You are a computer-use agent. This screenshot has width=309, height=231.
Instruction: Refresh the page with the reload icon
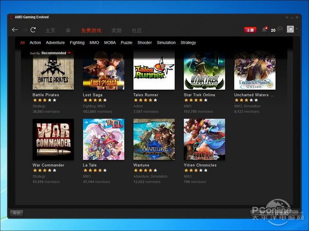(33, 30)
